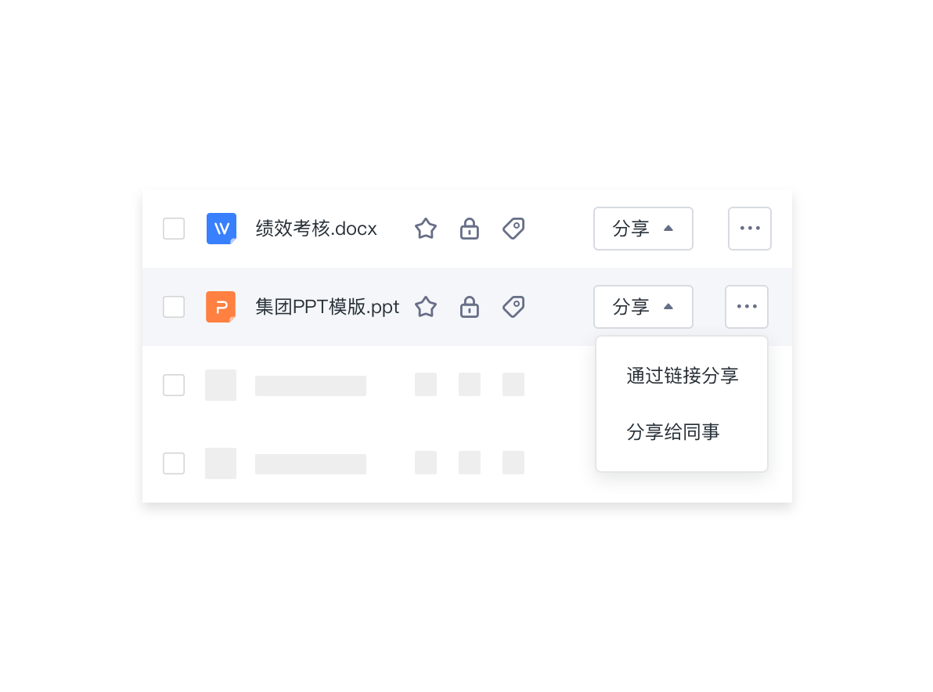Open 分享 dropdown for 绩效考核.docx
This screenshot has height=692, width=933.
point(643,229)
